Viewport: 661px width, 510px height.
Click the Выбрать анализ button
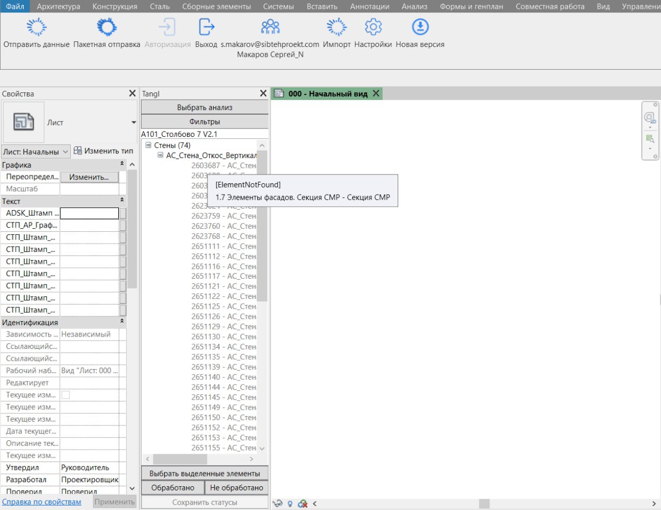coord(204,107)
